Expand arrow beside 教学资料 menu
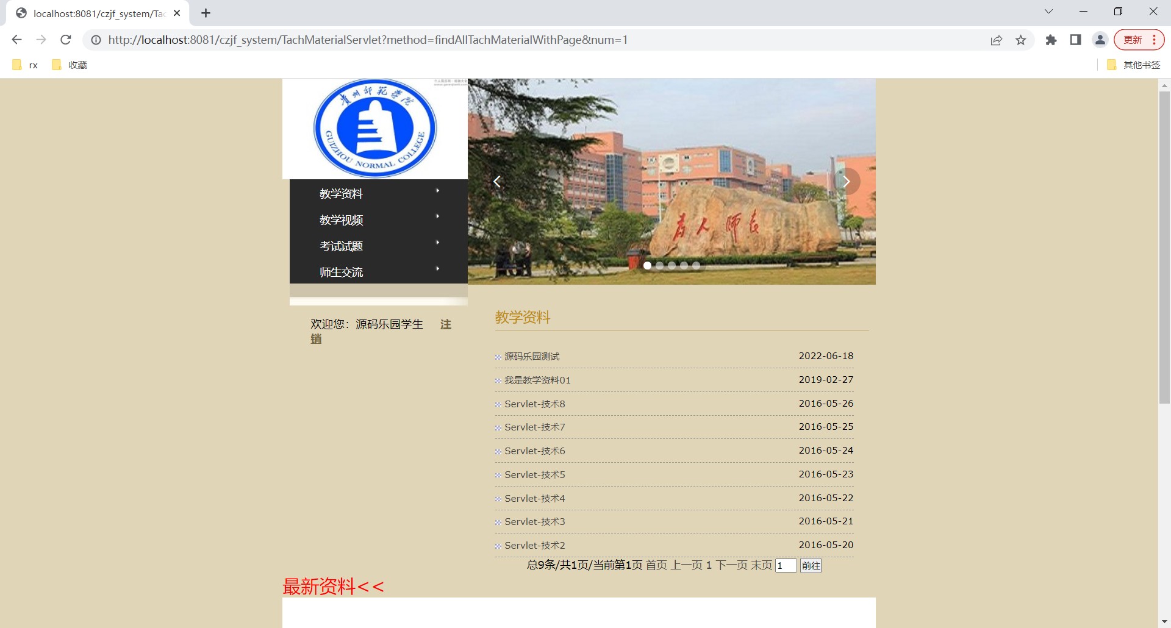This screenshot has width=1171, height=628. 438,191
